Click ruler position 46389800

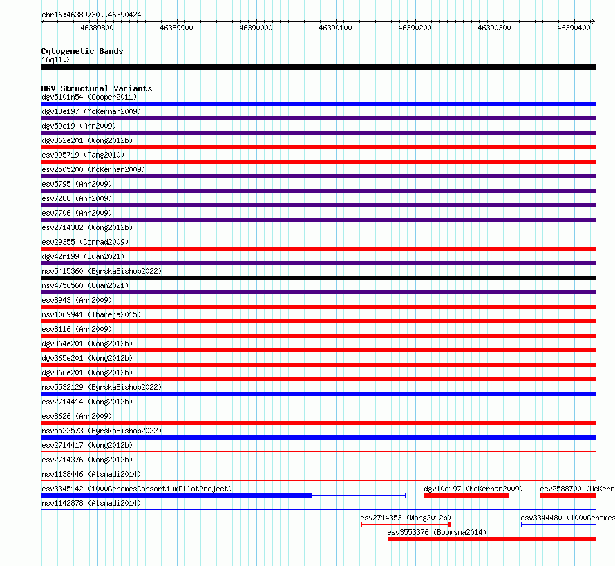(97, 28)
